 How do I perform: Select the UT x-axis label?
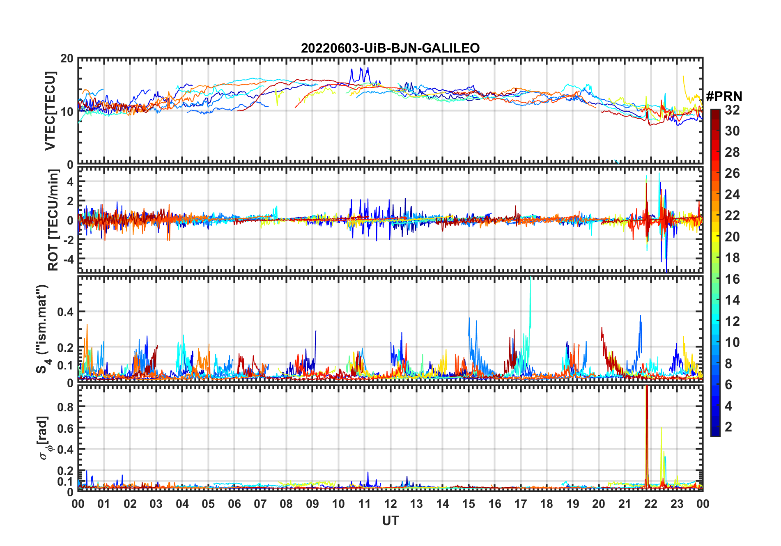pos(390,521)
